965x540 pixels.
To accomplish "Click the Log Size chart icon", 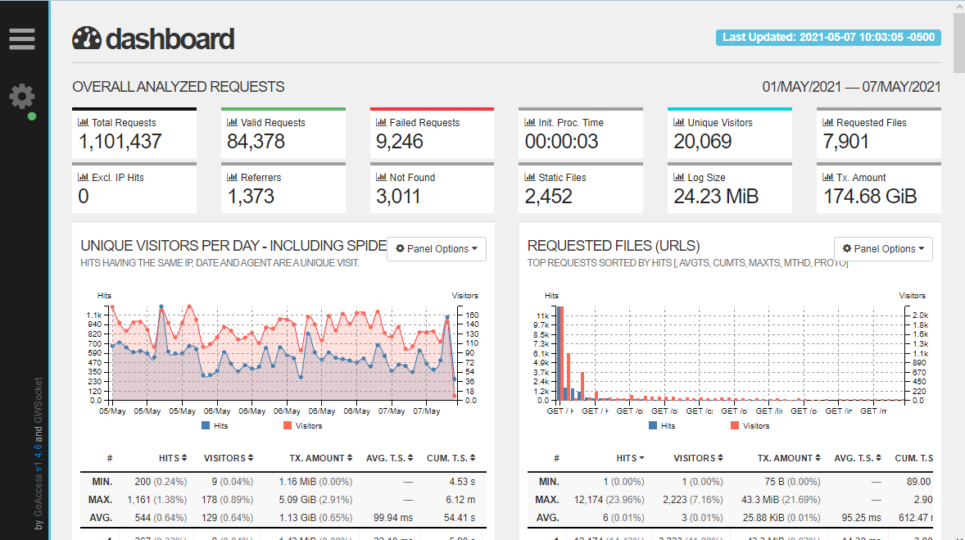I will [679, 177].
